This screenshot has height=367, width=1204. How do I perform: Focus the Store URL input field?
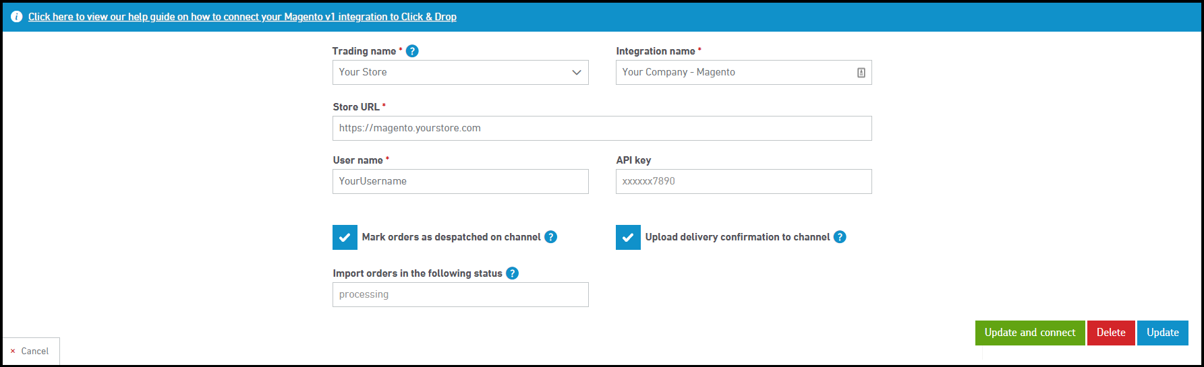click(602, 129)
